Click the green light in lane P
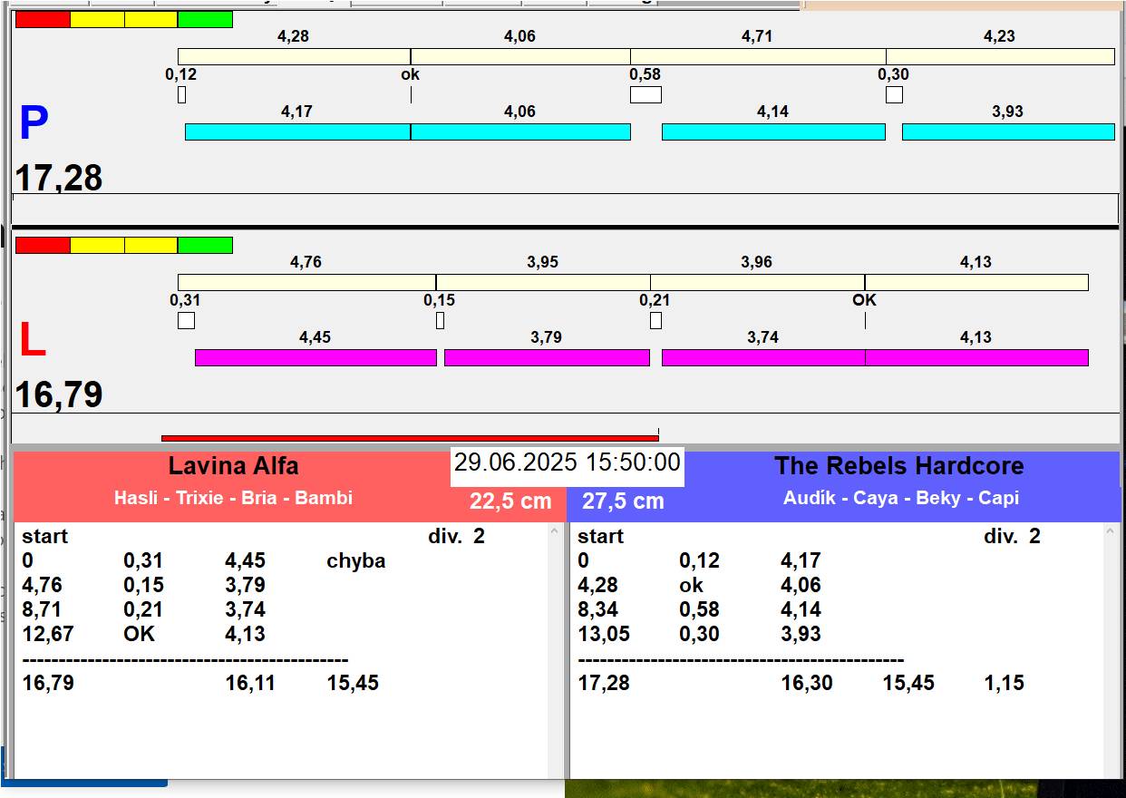Viewport: 1126px width, 798px height. click(x=205, y=19)
